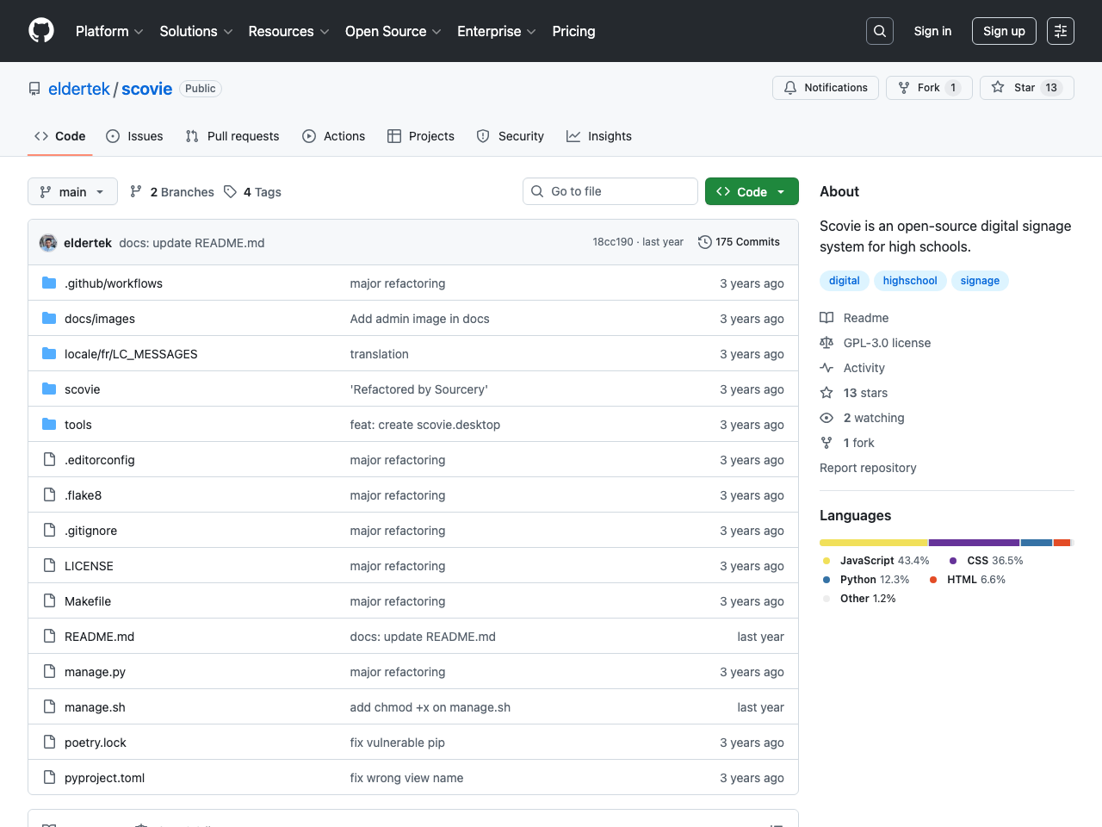Click the GitHub logo icon

point(41,31)
